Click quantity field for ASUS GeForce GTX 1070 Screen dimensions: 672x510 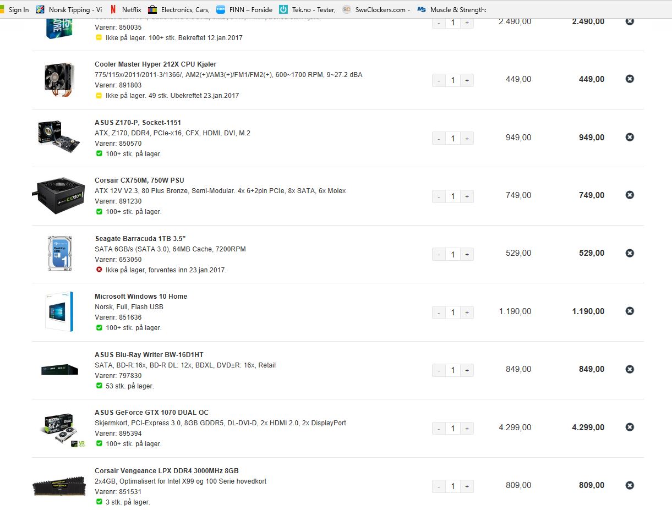(x=453, y=429)
